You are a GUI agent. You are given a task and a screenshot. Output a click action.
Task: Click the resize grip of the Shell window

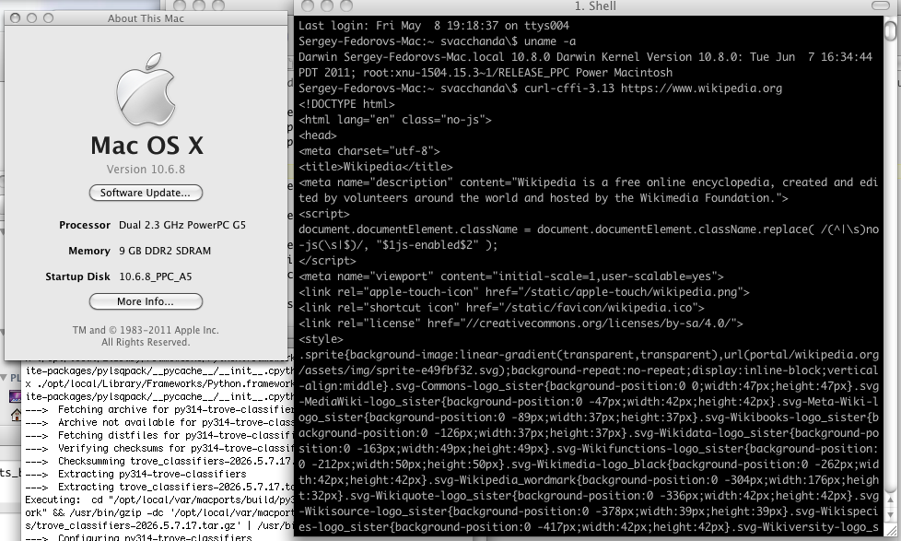[891, 530]
